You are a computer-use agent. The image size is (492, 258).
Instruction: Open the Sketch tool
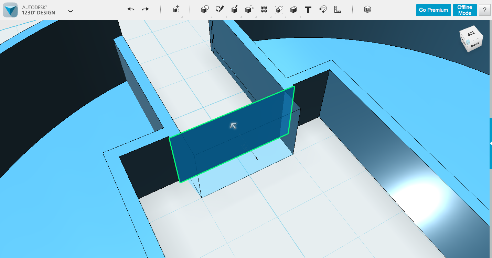pos(221,10)
